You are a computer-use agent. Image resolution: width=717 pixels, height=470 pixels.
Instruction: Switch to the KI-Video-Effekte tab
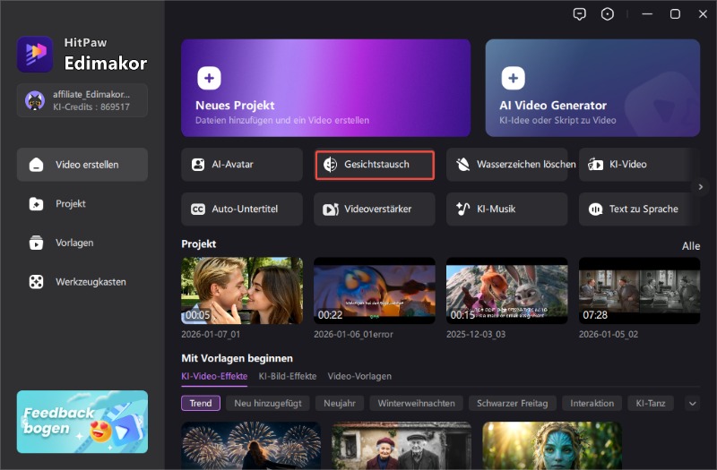pyautogui.click(x=214, y=376)
